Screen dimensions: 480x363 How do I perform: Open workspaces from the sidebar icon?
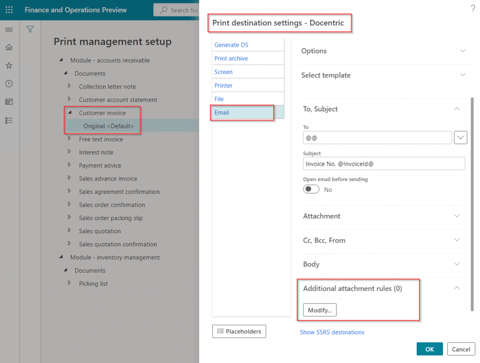point(8,102)
